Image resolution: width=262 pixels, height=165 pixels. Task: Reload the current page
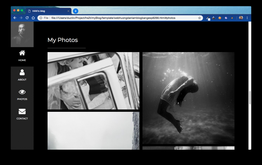pos(27,18)
